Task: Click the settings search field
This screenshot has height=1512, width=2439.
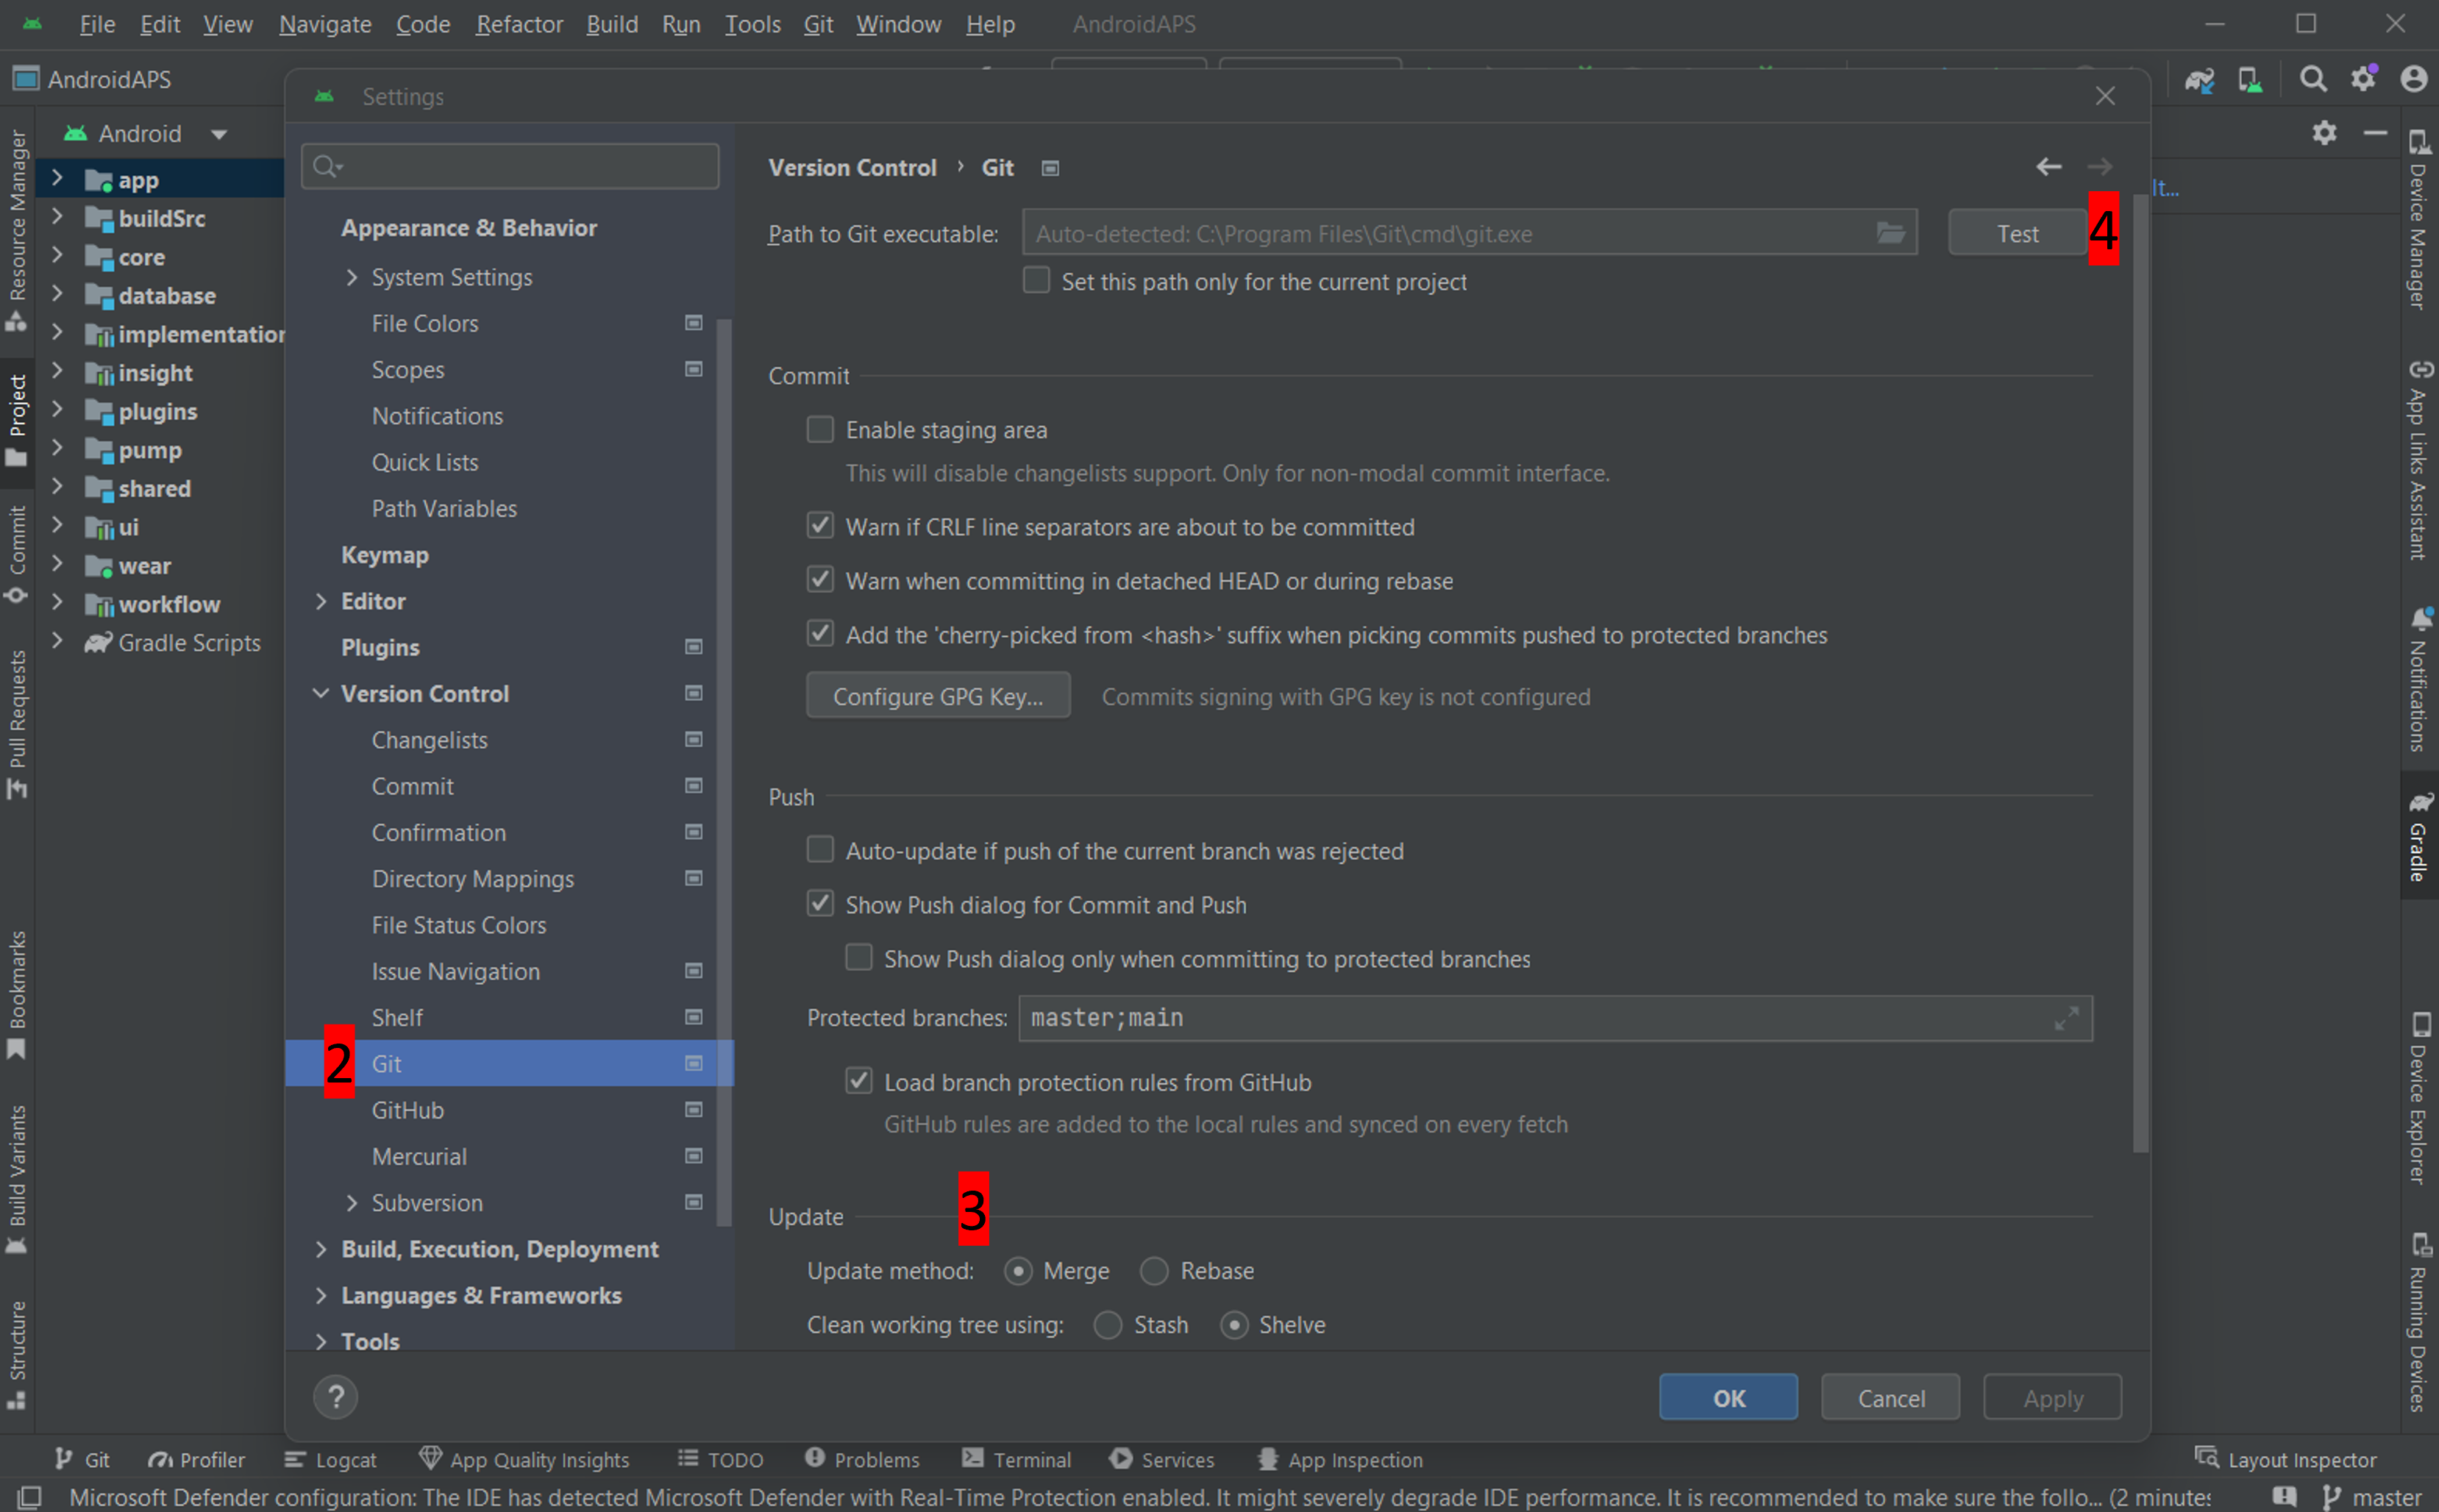Action: (510, 166)
